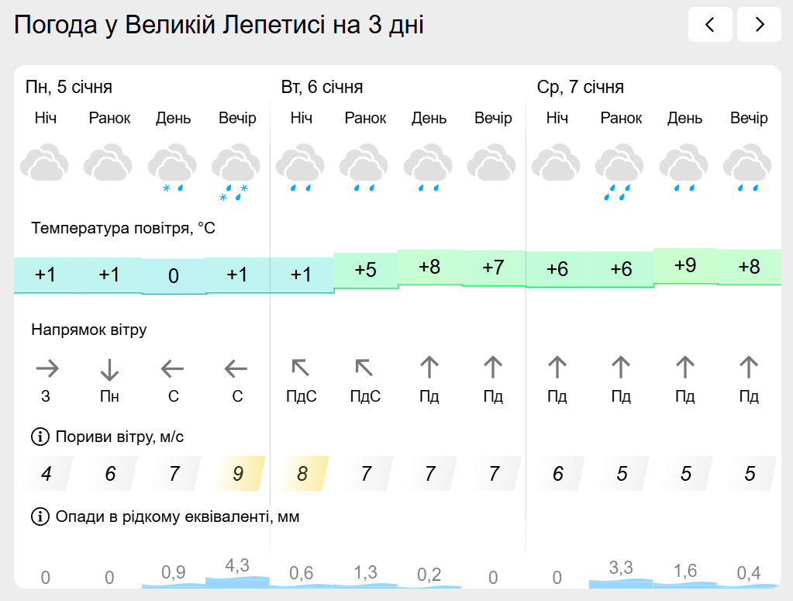Select the Вт, 6 січня day header
Screen dimensions: 793x601
(322, 87)
